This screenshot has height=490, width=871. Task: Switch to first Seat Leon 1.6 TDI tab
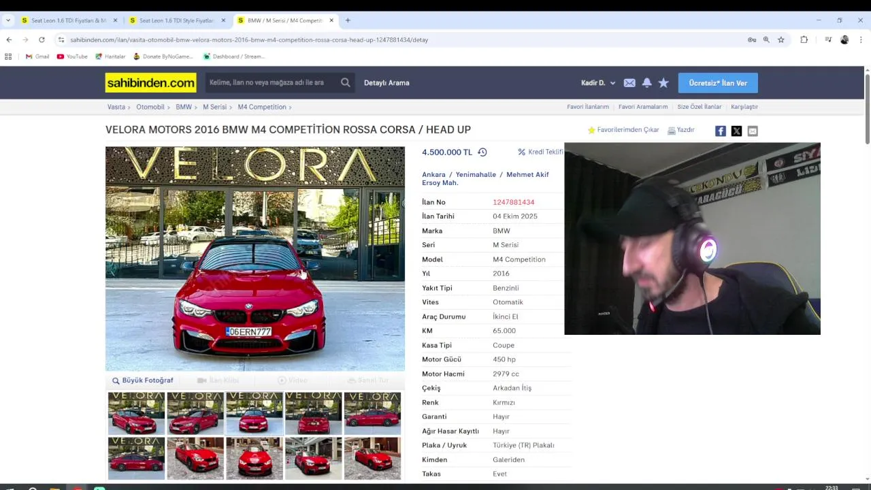(68, 20)
